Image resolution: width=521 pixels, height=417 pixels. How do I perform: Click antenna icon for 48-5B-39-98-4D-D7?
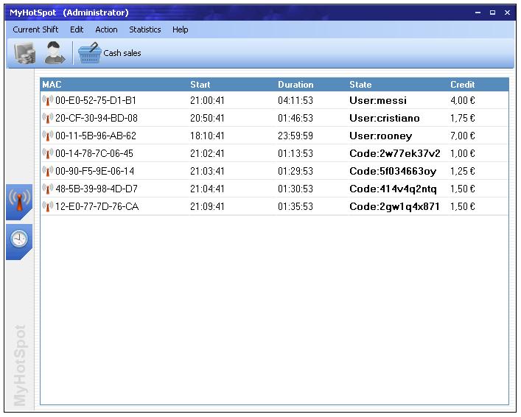click(47, 189)
